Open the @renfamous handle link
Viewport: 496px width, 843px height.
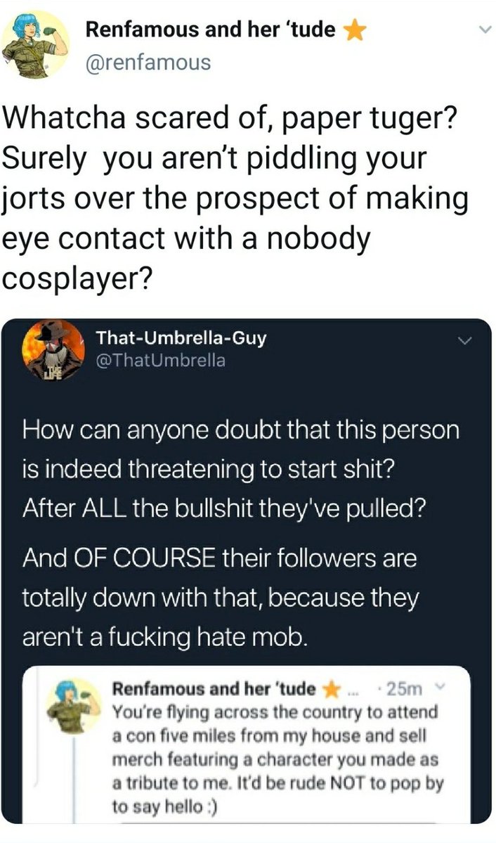(148, 63)
